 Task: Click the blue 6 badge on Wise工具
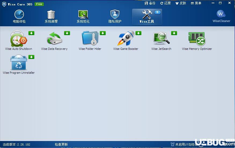tap(157, 12)
